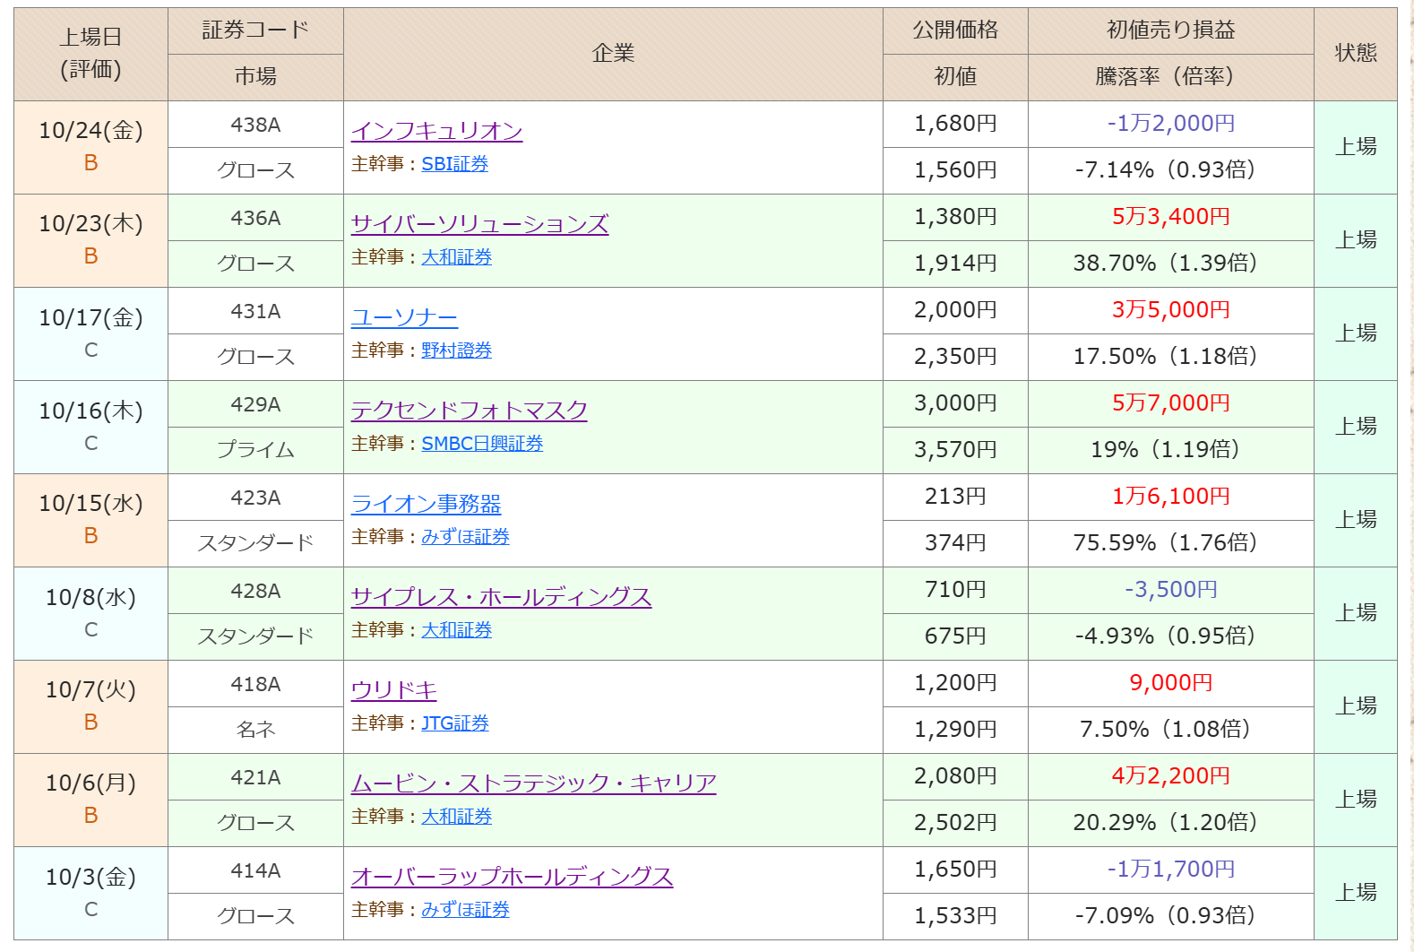Click the SMBC日興証券 underwriter link
The height and width of the screenshot is (952, 1414).
(482, 444)
